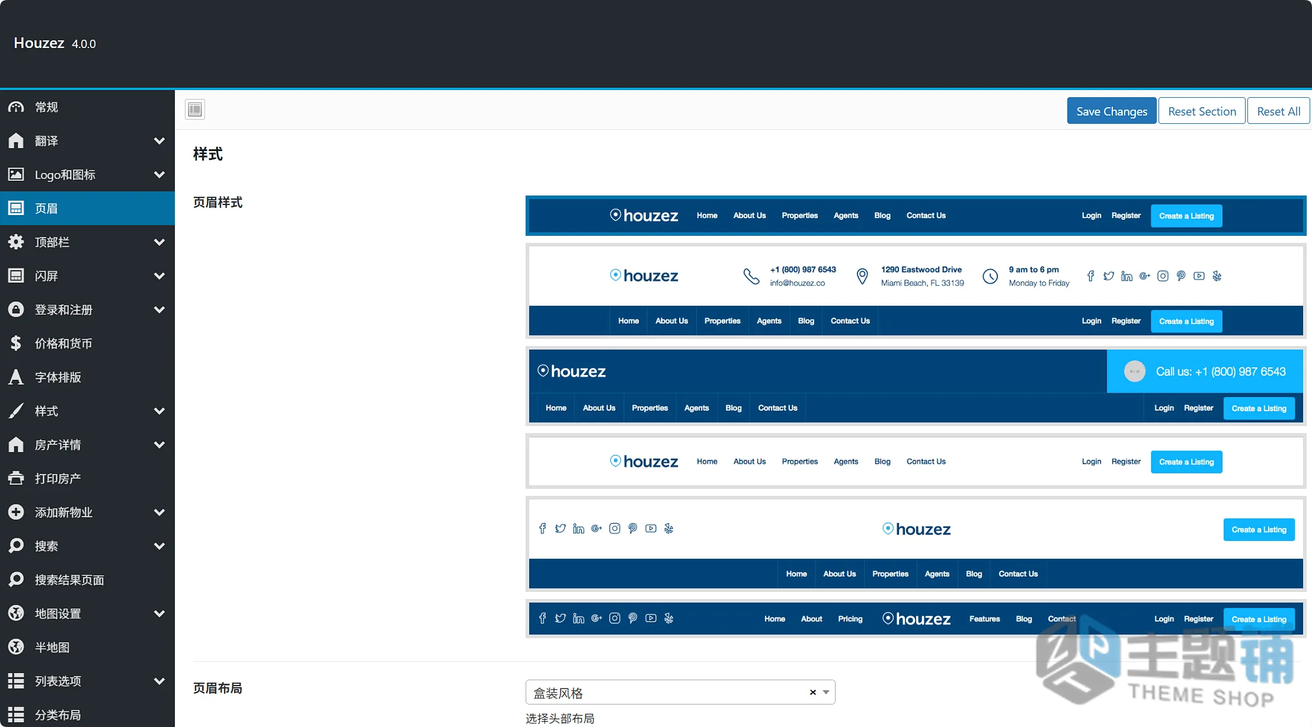Viewport: 1312px width, 727px height.
Task: Click the 搜索 magnifier icon
Action: (16, 546)
